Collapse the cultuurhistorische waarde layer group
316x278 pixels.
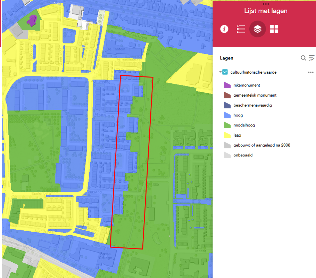tap(220, 72)
